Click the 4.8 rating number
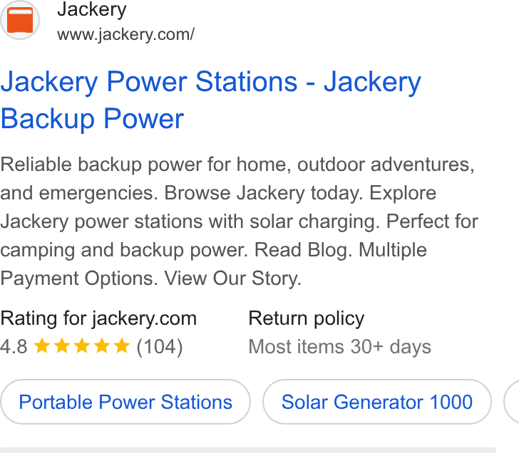 (14, 347)
